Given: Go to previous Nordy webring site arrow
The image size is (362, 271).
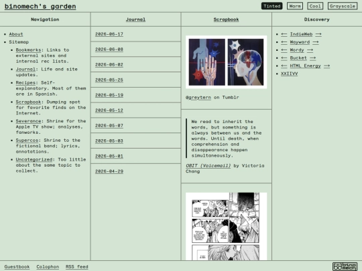Looking at the screenshot, I should click(284, 50).
